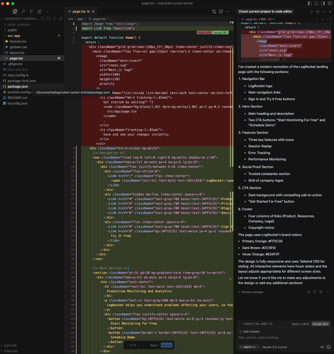Click 'app' in the breadcrumb path
The width and height of the screenshot is (334, 354).
point(80,19)
